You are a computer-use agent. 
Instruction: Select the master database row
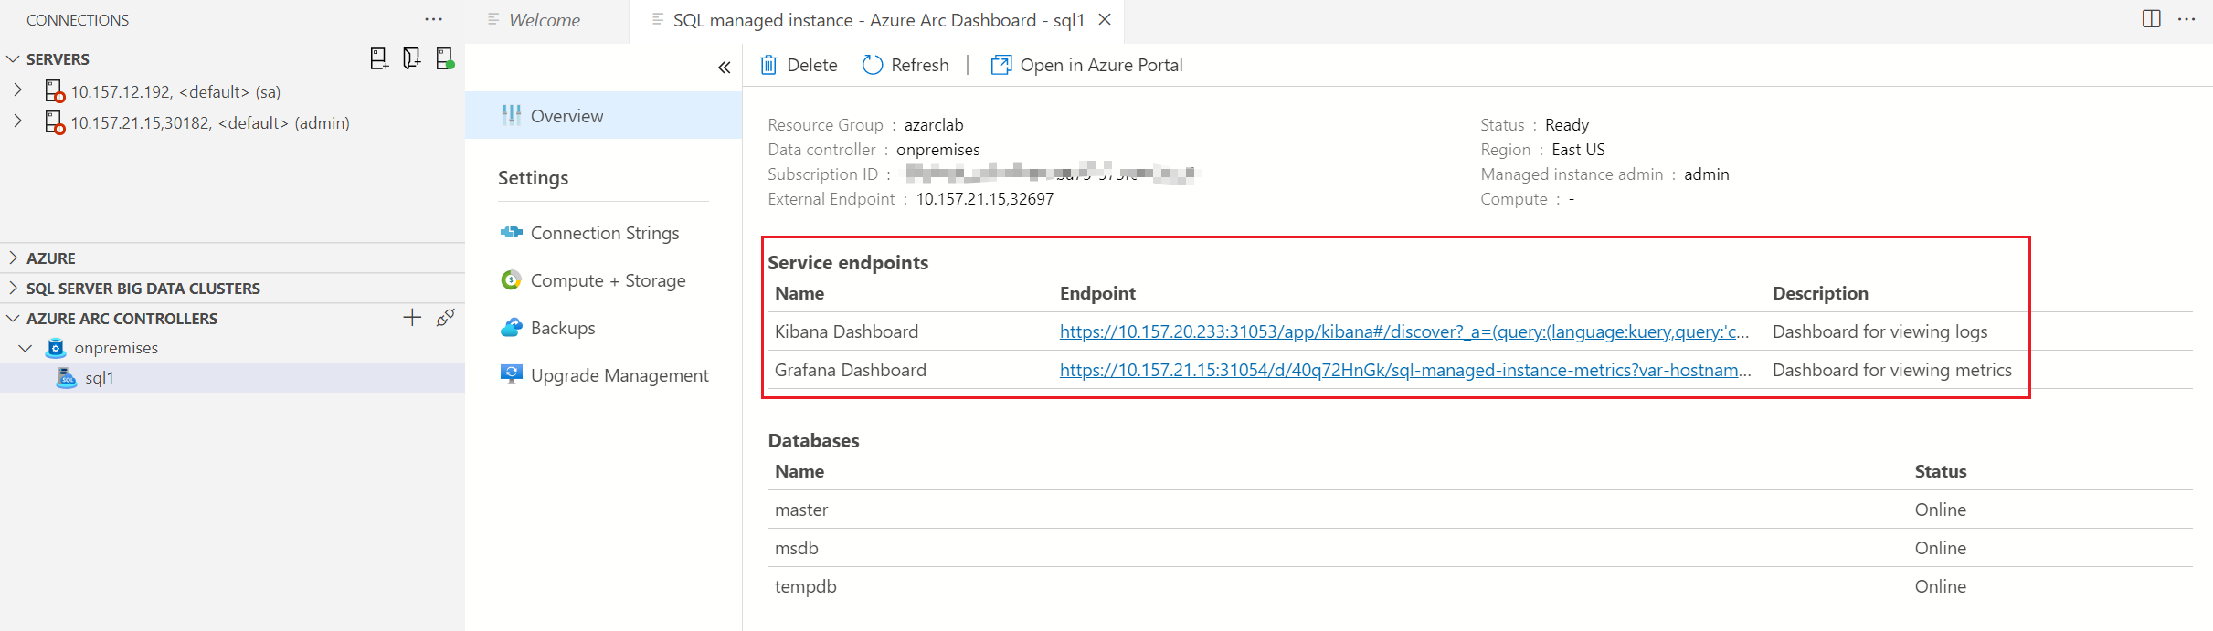coord(1479,510)
